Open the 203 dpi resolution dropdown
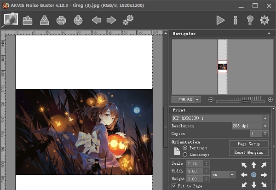The width and height of the screenshot is (276, 190). click(265, 126)
